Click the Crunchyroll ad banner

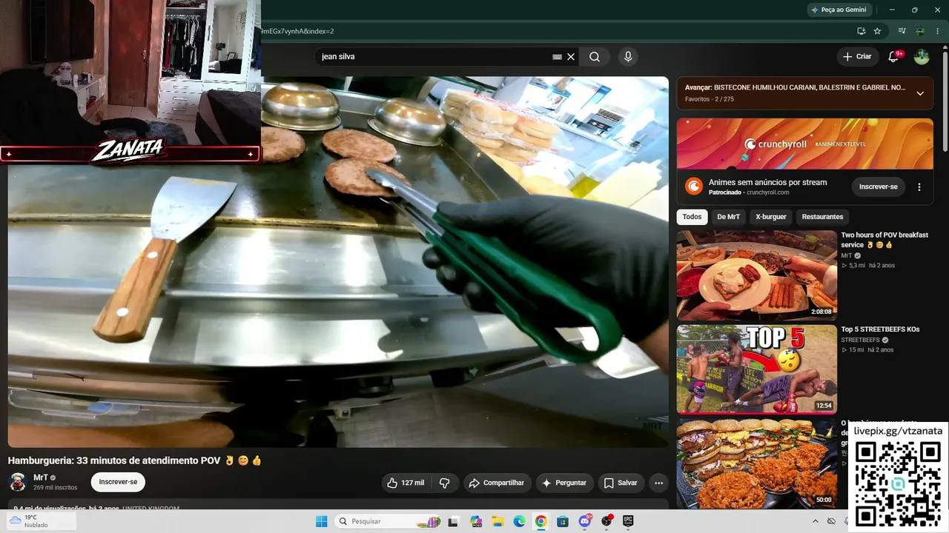coord(804,144)
